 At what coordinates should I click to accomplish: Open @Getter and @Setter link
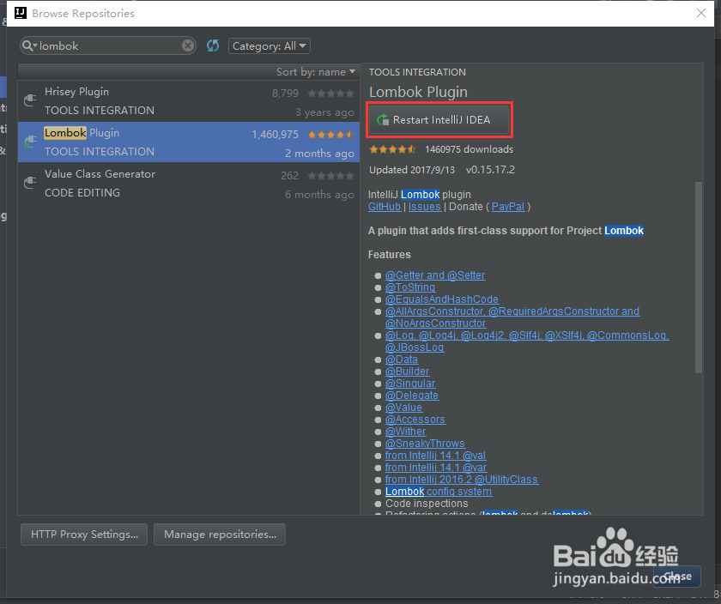tap(435, 275)
